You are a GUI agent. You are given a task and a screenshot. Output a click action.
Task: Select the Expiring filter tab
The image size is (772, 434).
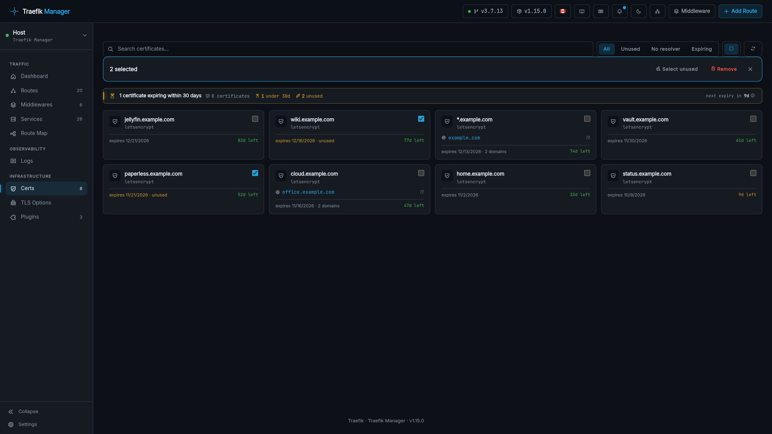click(701, 49)
